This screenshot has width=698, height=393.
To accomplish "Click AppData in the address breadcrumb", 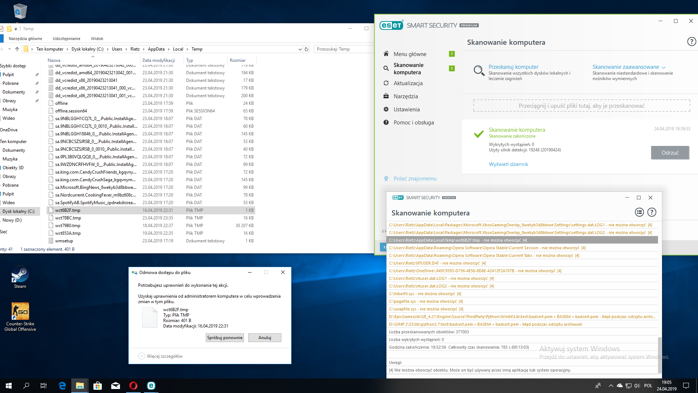I will 156,49.
